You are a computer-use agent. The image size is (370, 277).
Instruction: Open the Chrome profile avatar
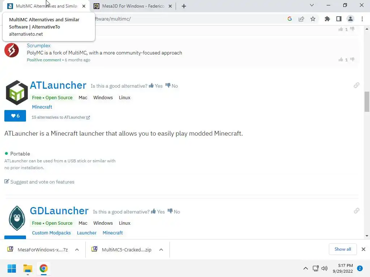click(x=350, y=19)
